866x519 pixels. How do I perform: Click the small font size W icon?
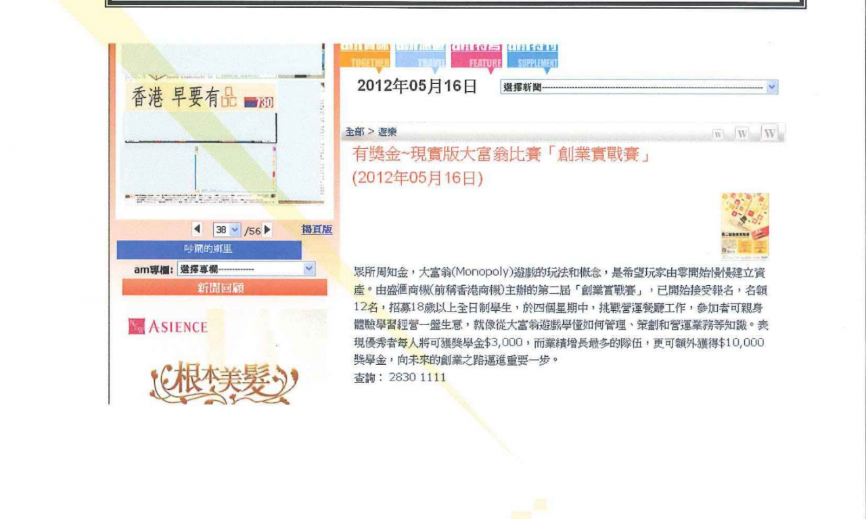click(718, 134)
